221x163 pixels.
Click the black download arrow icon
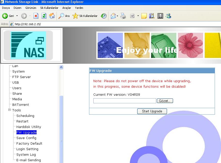[160, 16]
